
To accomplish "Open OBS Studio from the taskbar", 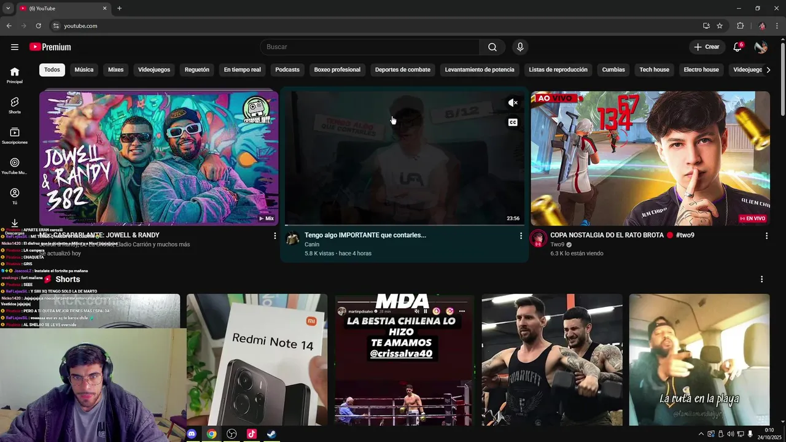I will coord(232,434).
